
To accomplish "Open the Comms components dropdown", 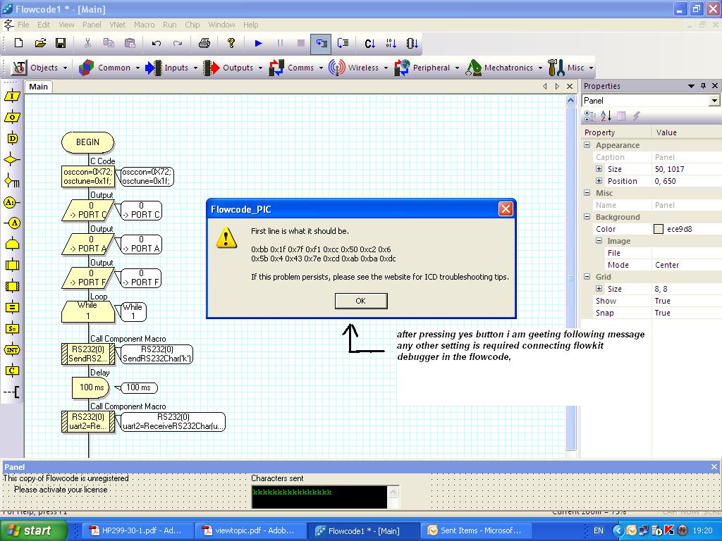I will [296, 68].
